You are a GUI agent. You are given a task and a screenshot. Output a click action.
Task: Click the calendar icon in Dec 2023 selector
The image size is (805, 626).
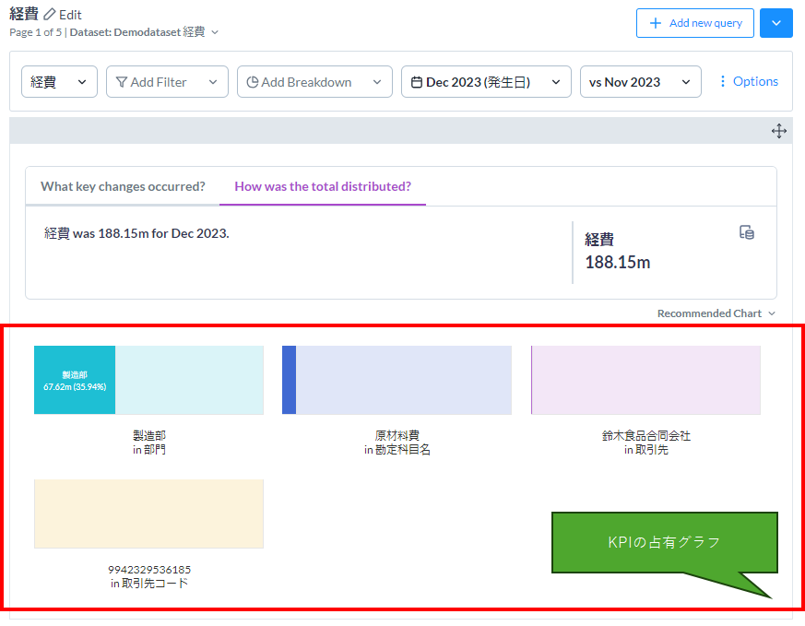[x=417, y=82]
